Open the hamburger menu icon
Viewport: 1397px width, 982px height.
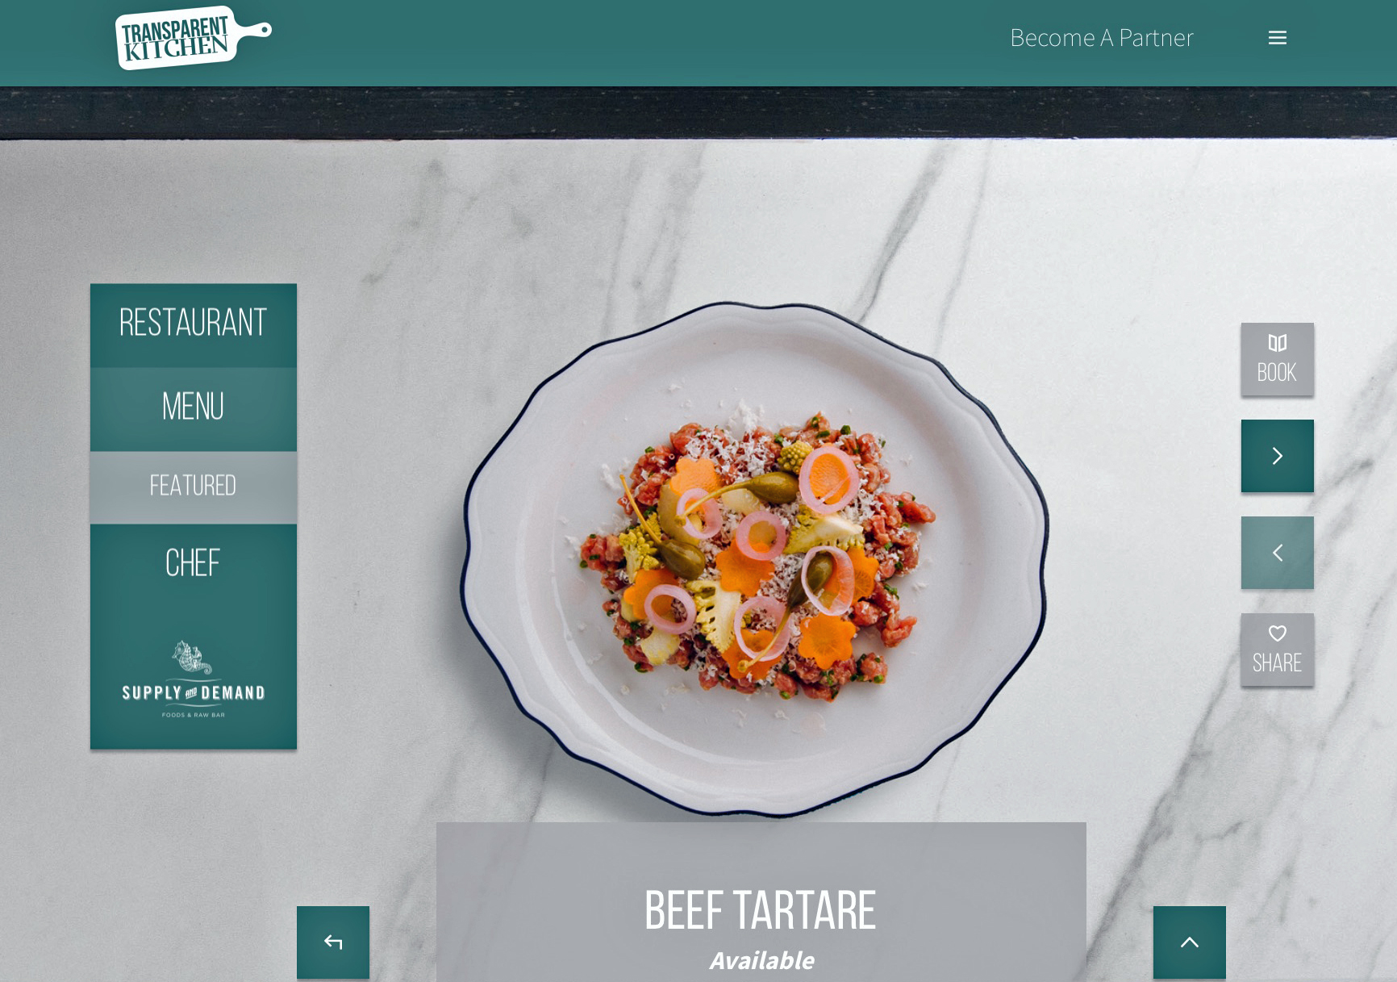[1277, 38]
